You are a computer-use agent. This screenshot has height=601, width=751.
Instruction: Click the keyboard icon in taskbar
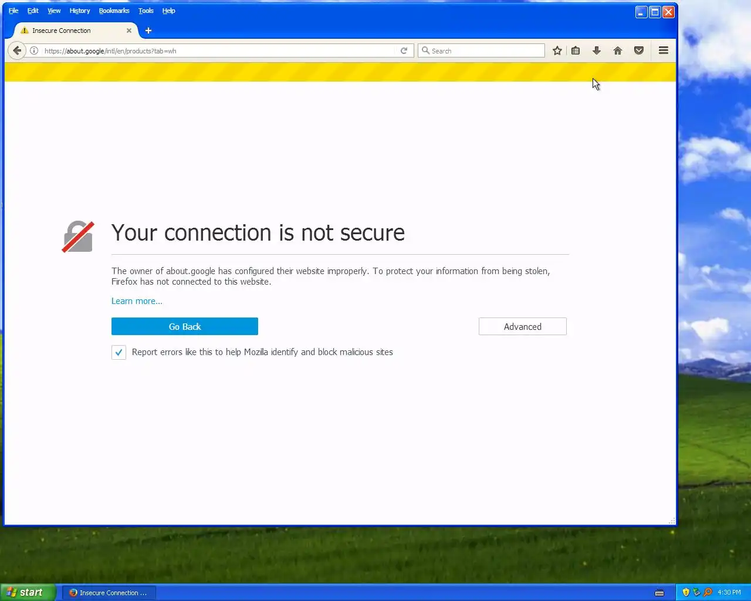coord(659,593)
